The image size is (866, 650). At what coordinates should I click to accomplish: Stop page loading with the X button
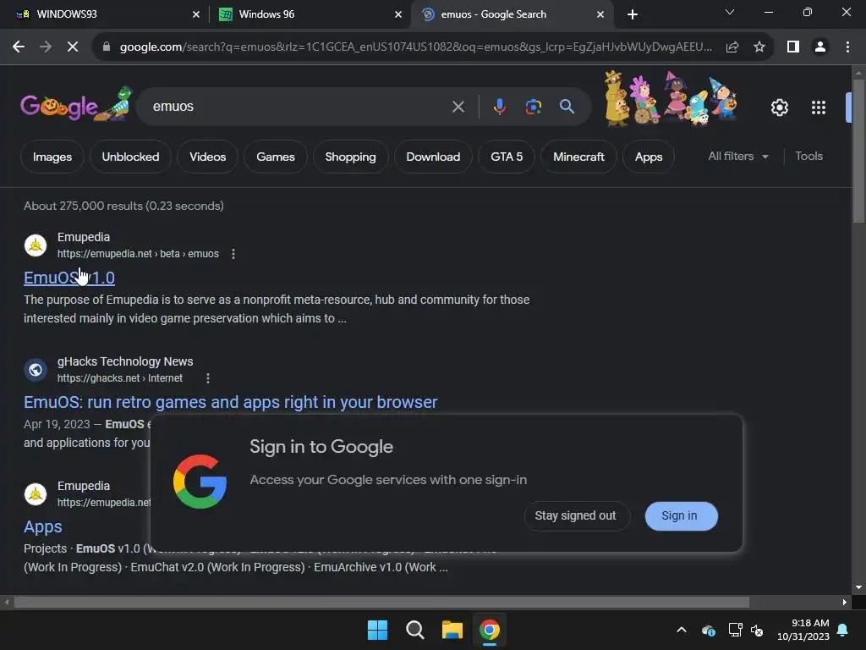click(x=73, y=47)
